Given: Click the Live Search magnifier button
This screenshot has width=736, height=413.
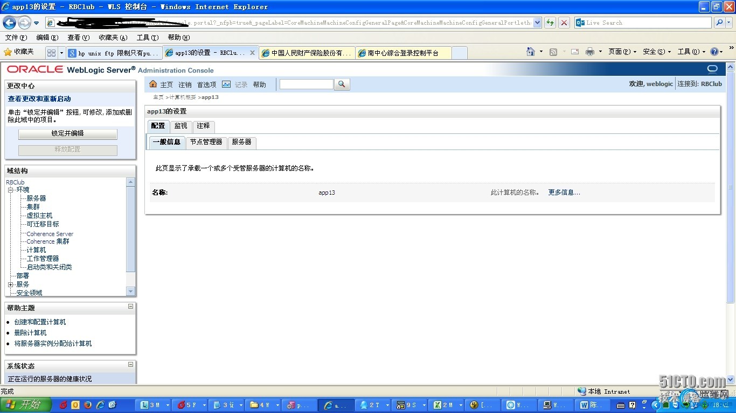Looking at the screenshot, I should click(x=719, y=23).
